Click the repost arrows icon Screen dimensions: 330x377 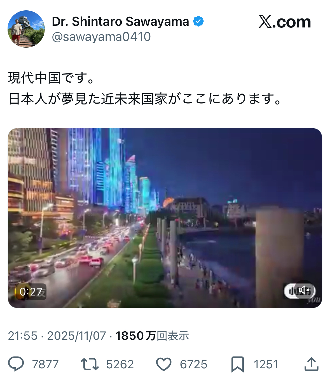tap(90, 364)
